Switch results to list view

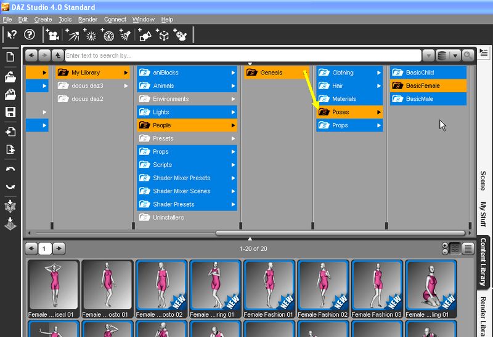coord(468,248)
